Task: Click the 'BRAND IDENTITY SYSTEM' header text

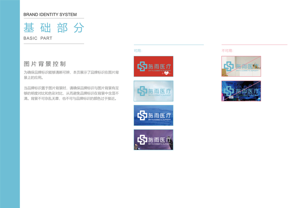Action: click(x=50, y=15)
